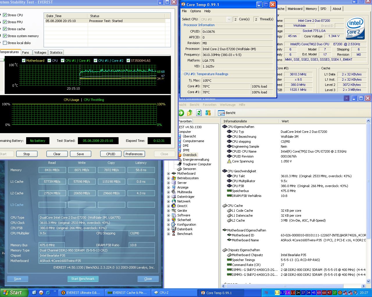Click the Geräte icon in the tree

click(174, 211)
